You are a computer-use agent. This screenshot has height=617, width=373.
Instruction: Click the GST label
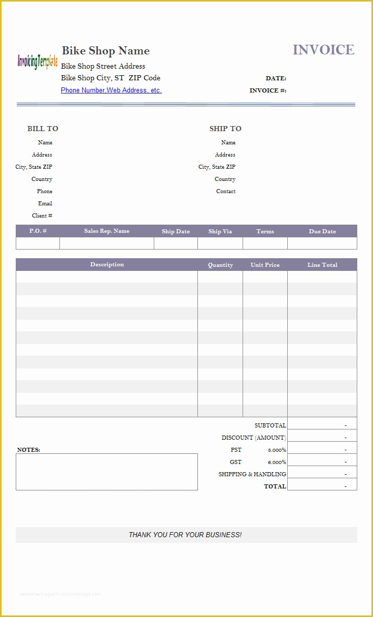click(x=235, y=462)
